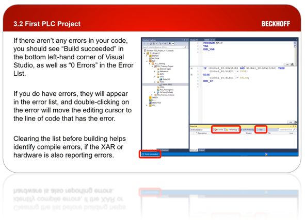This screenshot has width=305, height=220.
Task: Click the ANALYTICS node icon
Action: [x=150, y=103]
